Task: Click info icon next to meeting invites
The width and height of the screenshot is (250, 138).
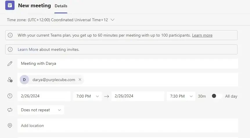Action: tap(10, 49)
